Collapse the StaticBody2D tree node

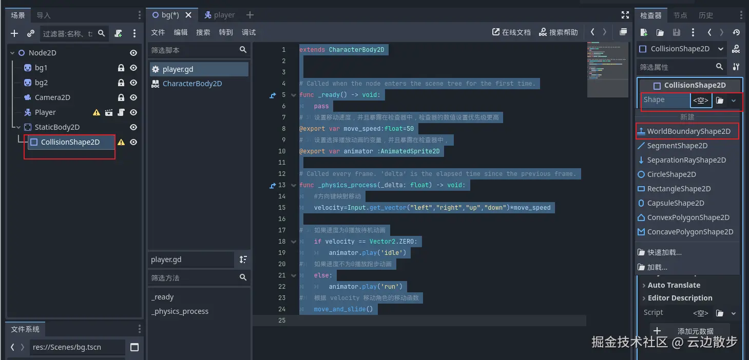[18, 127]
